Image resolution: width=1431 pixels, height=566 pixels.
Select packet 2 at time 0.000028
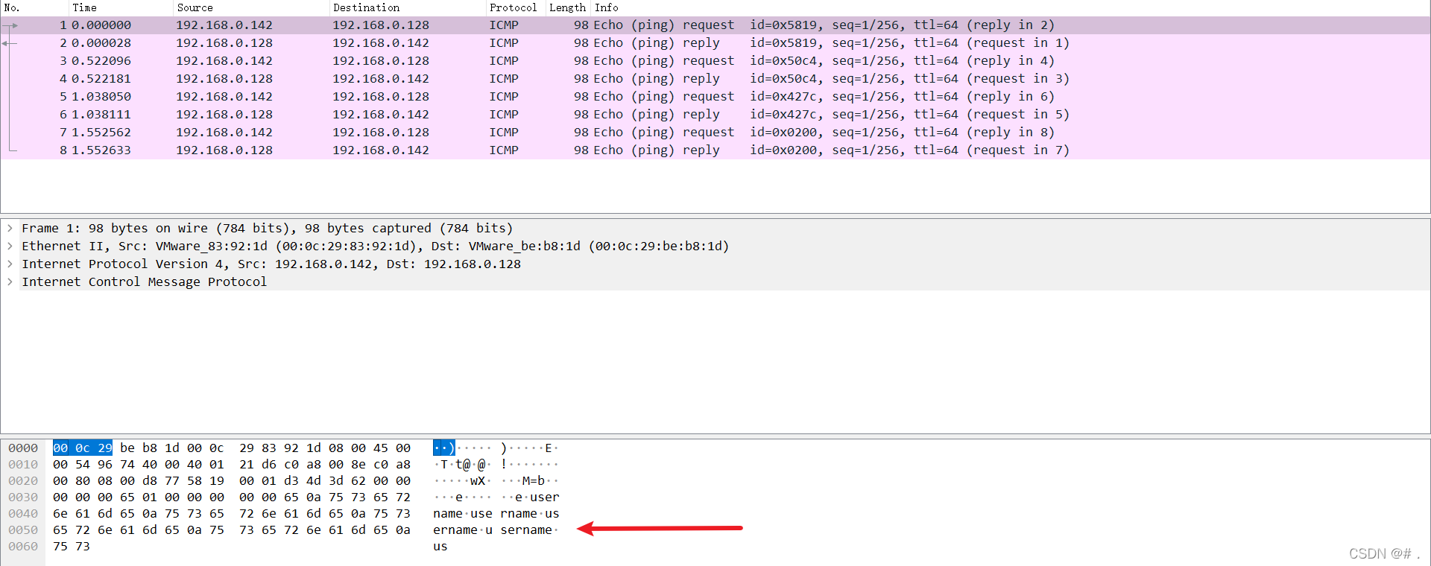point(715,42)
